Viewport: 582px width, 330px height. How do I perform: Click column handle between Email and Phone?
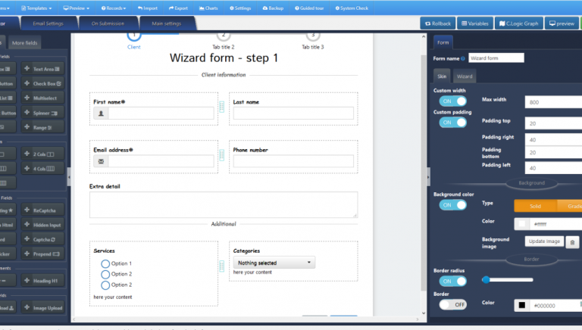click(221, 154)
